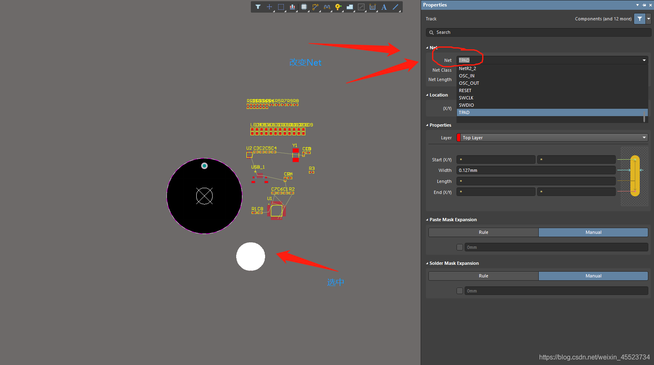Toggle the Solder Mask Expansion checkbox
This screenshot has width=654, height=365.
[x=460, y=291]
